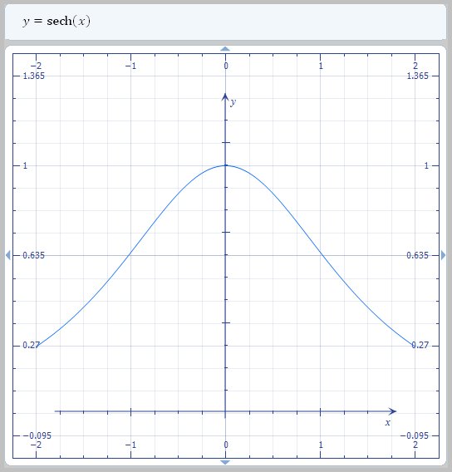This screenshot has height=472, width=452.
Task: Click the y-axis arrowhead labeled y
Action: (225, 97)
